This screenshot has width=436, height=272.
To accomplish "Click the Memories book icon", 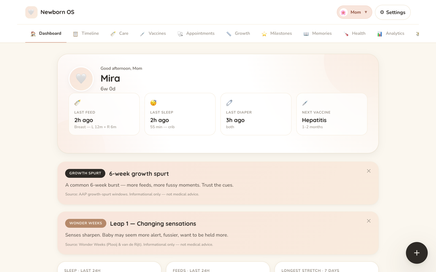I will 306,34.
